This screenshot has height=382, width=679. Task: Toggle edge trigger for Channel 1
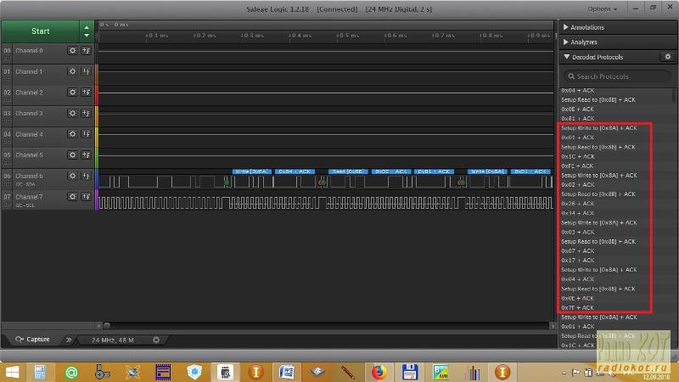point(87,71)
